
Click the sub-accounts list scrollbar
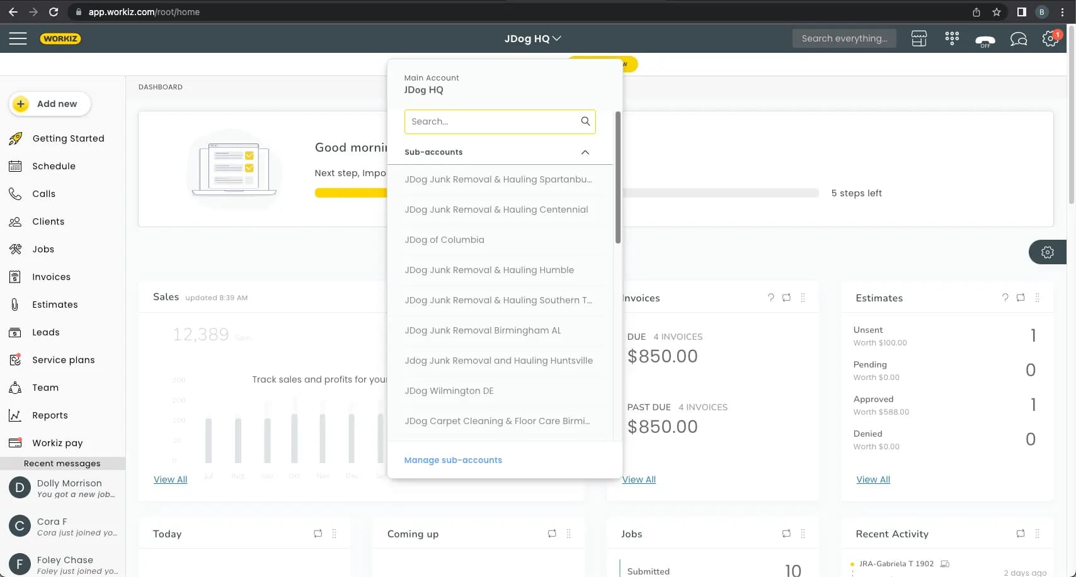click(618, 178)
